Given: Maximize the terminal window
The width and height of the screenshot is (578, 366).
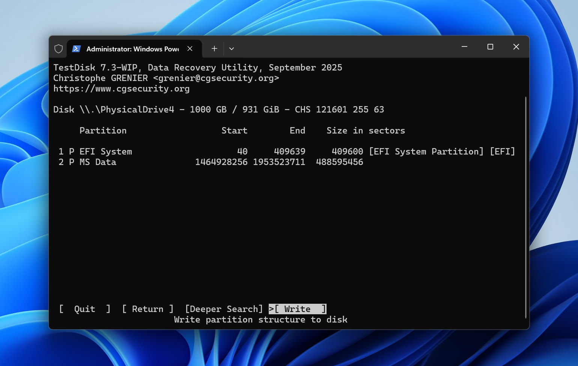Looking at the screenshot, I should [490, 46].
